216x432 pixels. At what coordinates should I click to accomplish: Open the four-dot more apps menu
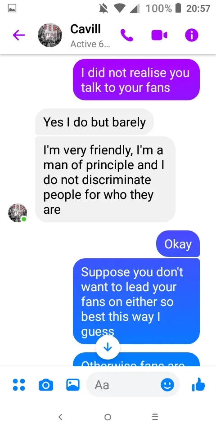19,385
